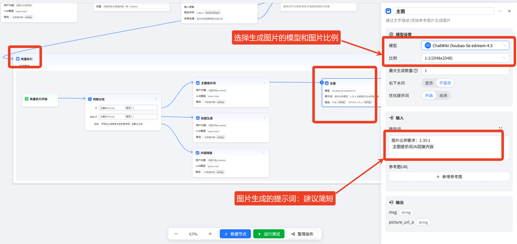Open the 比例 dropdown 1:1(2048x2048)
Viewport: 517px width, 244px height.
click(x=465, y=58)
